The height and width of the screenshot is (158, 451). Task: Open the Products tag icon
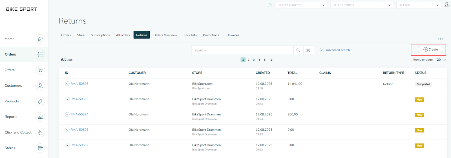coord(40,101)
